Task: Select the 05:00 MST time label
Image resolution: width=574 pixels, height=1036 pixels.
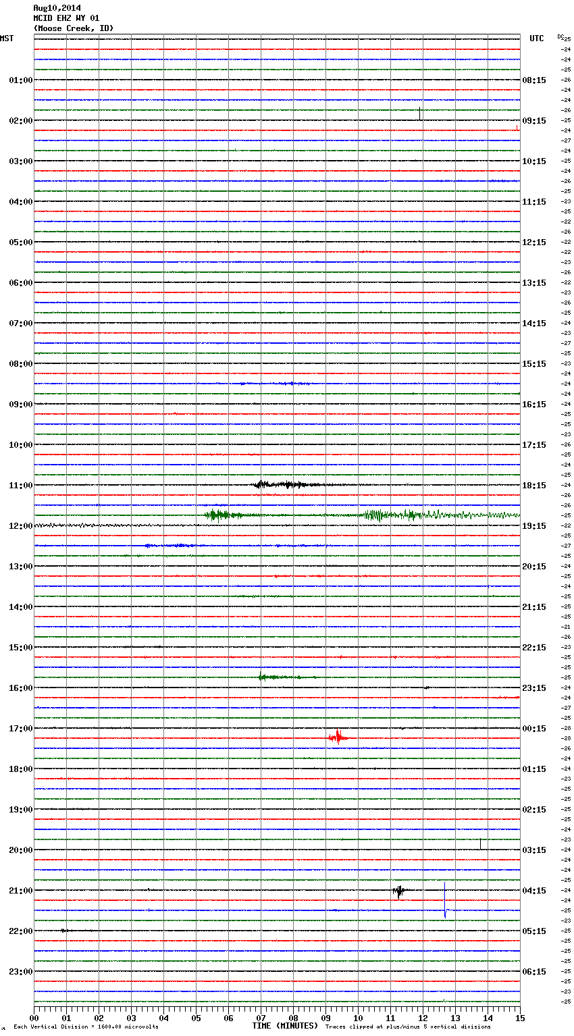Action: (20, 242)
